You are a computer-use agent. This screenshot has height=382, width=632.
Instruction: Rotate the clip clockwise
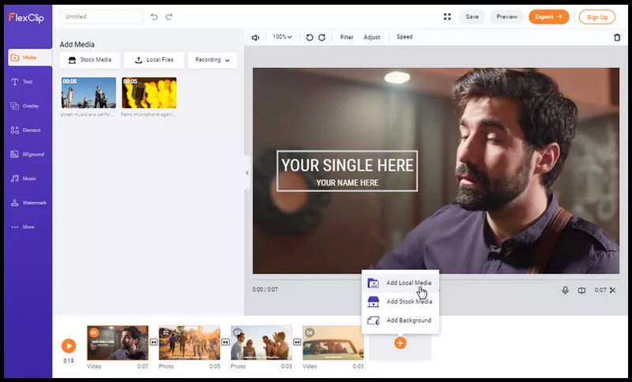click(322, 37)
